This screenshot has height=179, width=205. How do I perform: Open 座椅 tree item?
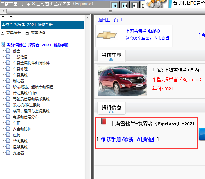(x=17, y=135)
